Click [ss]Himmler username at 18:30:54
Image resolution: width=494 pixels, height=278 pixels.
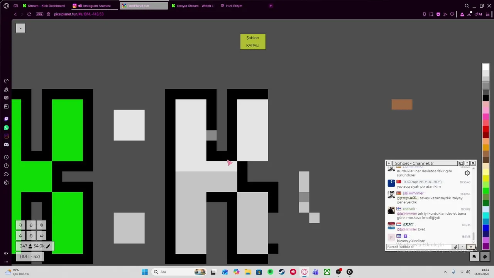(x=413, y=193)
